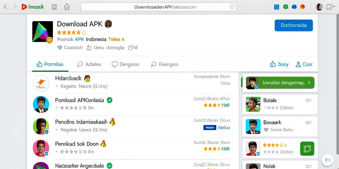Click the red-orange circular extension icon
Viewport: 339px width, 169px height.
303,7
